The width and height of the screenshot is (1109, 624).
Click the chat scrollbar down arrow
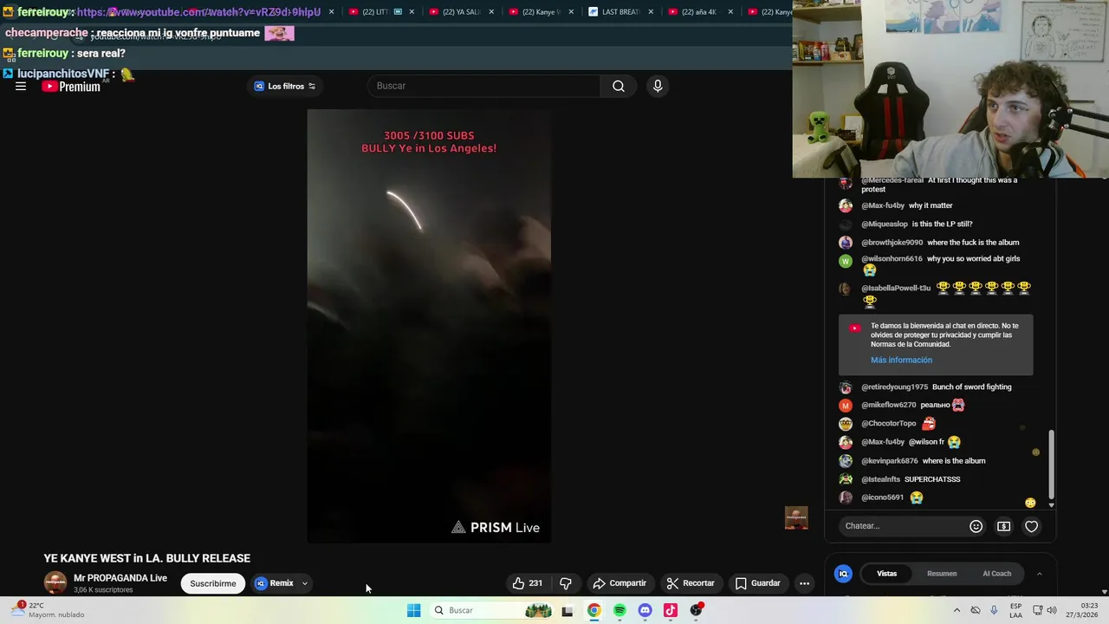click(x=1051, y=504)
